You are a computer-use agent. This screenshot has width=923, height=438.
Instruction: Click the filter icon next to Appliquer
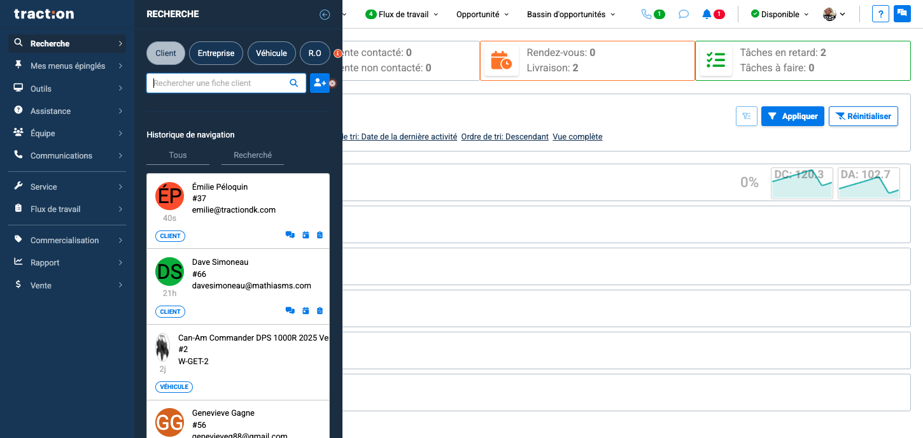pyautogui.click(x=746, y=116)
